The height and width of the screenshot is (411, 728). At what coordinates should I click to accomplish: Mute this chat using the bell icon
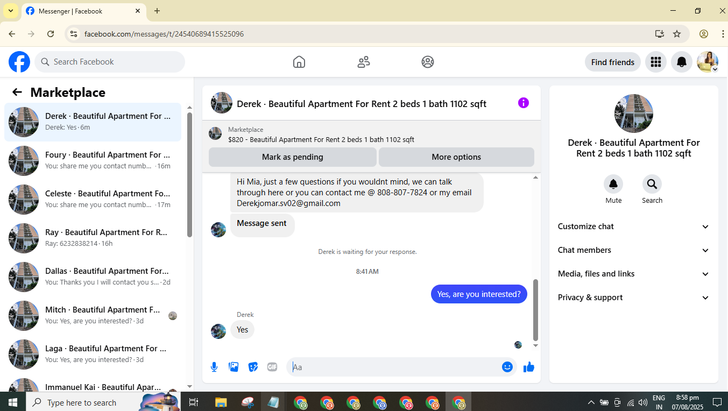tap(613, 185)
